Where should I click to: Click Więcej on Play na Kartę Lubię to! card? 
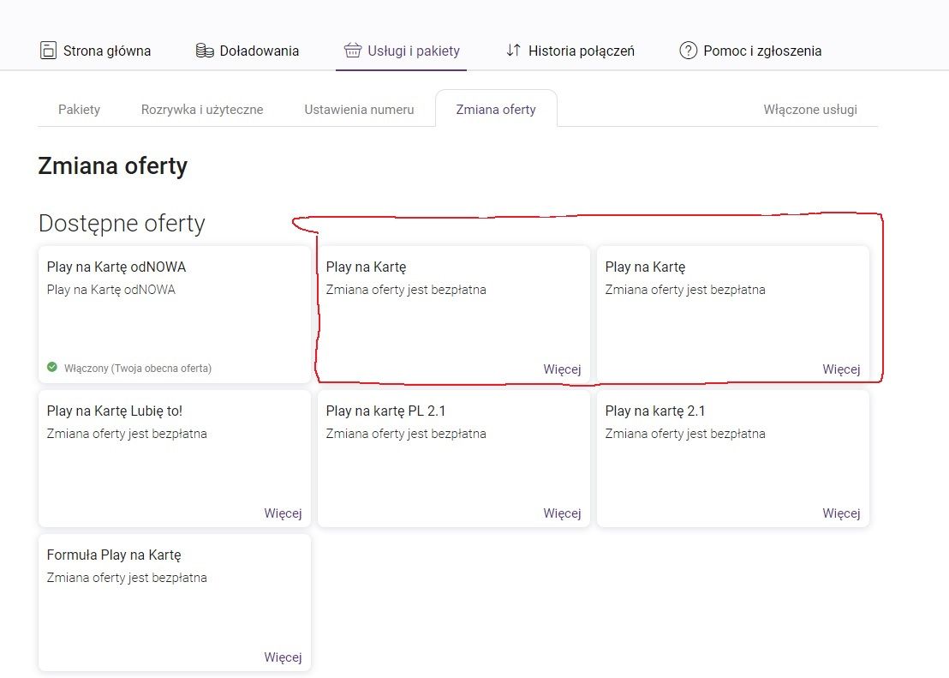pyautogui.click(x=283, y=513)
